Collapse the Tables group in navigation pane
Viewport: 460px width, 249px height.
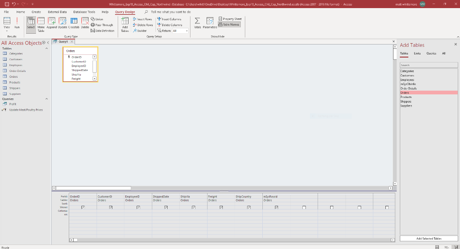(46, 49)
